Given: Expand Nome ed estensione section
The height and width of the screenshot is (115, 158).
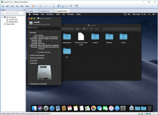Looking at the screenshot, I should pos(29,58).
